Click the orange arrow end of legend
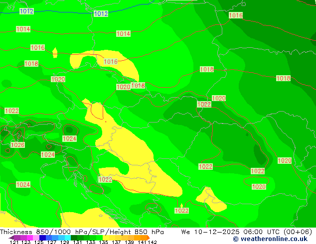The height and width of the screenshot is (244, 316). pyautogui.click(x=149, y=238)
